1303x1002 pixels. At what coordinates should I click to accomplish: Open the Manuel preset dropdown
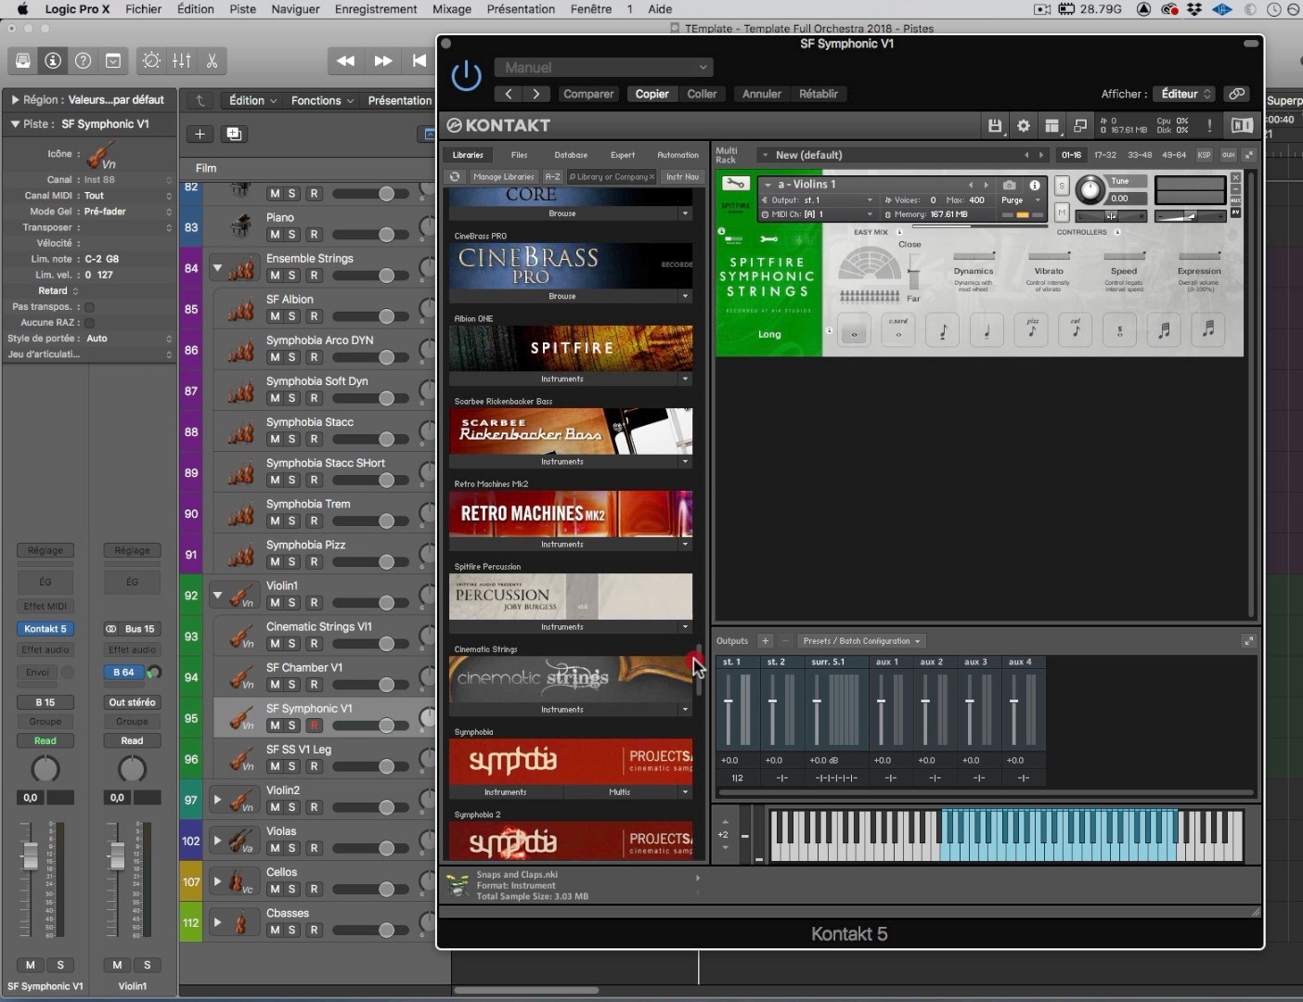(x=603, y=67)
